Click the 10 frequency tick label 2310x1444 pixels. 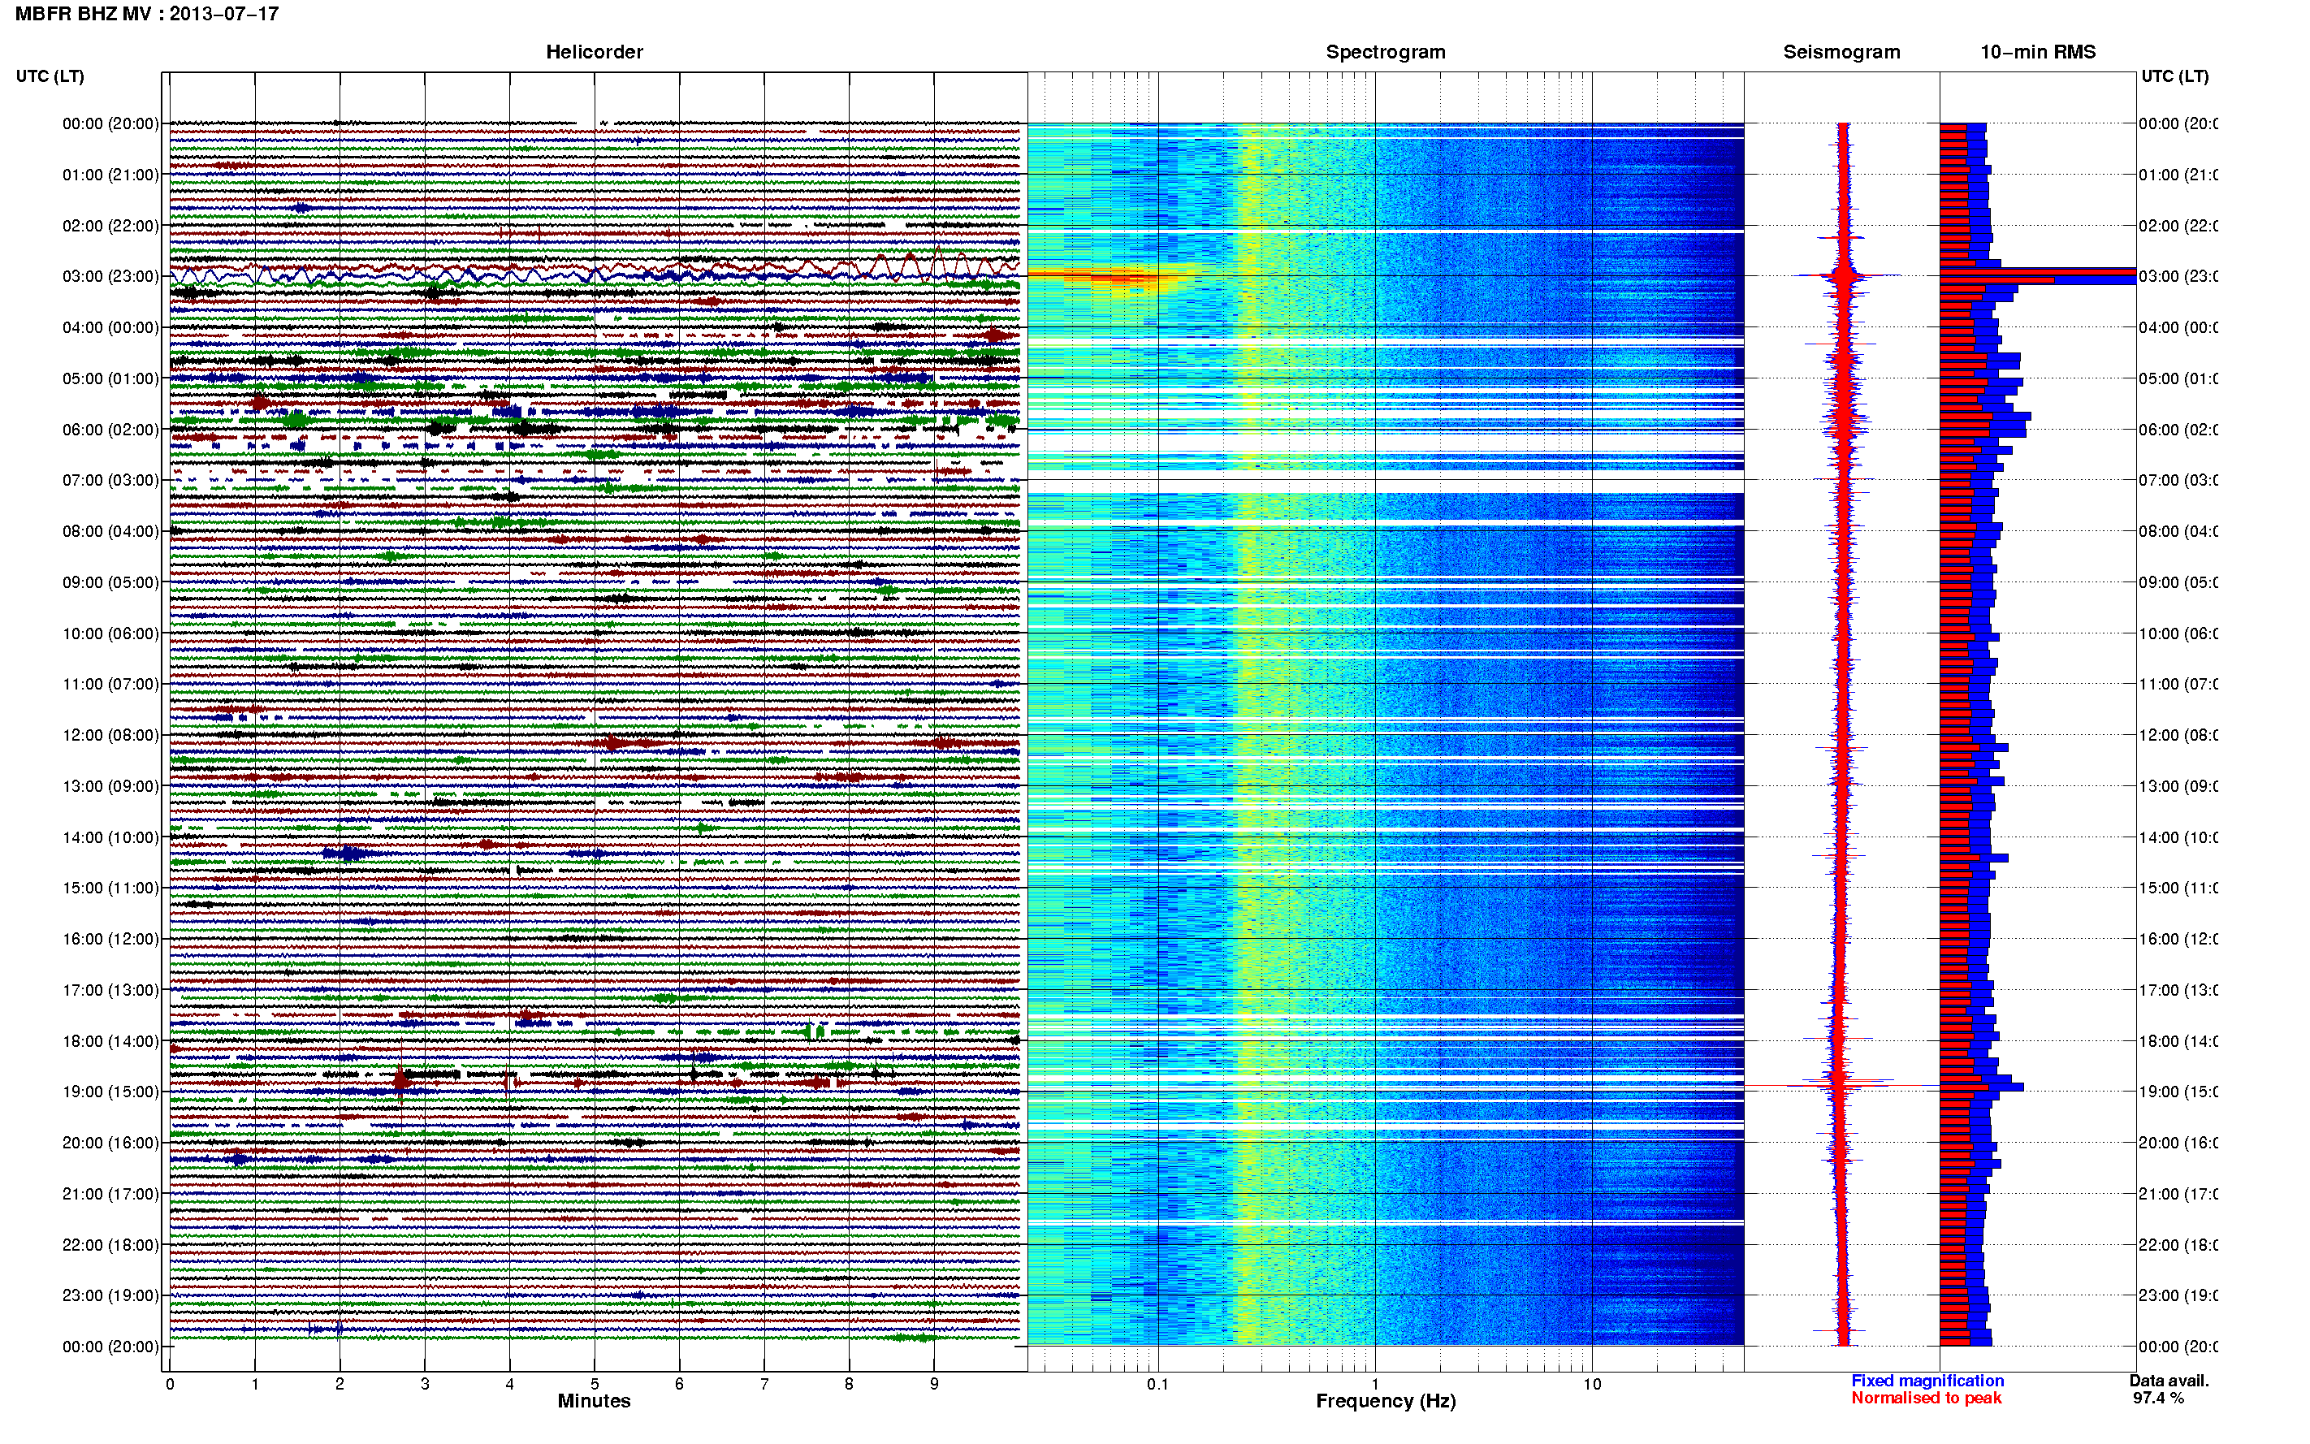tap(1592, 1384)
